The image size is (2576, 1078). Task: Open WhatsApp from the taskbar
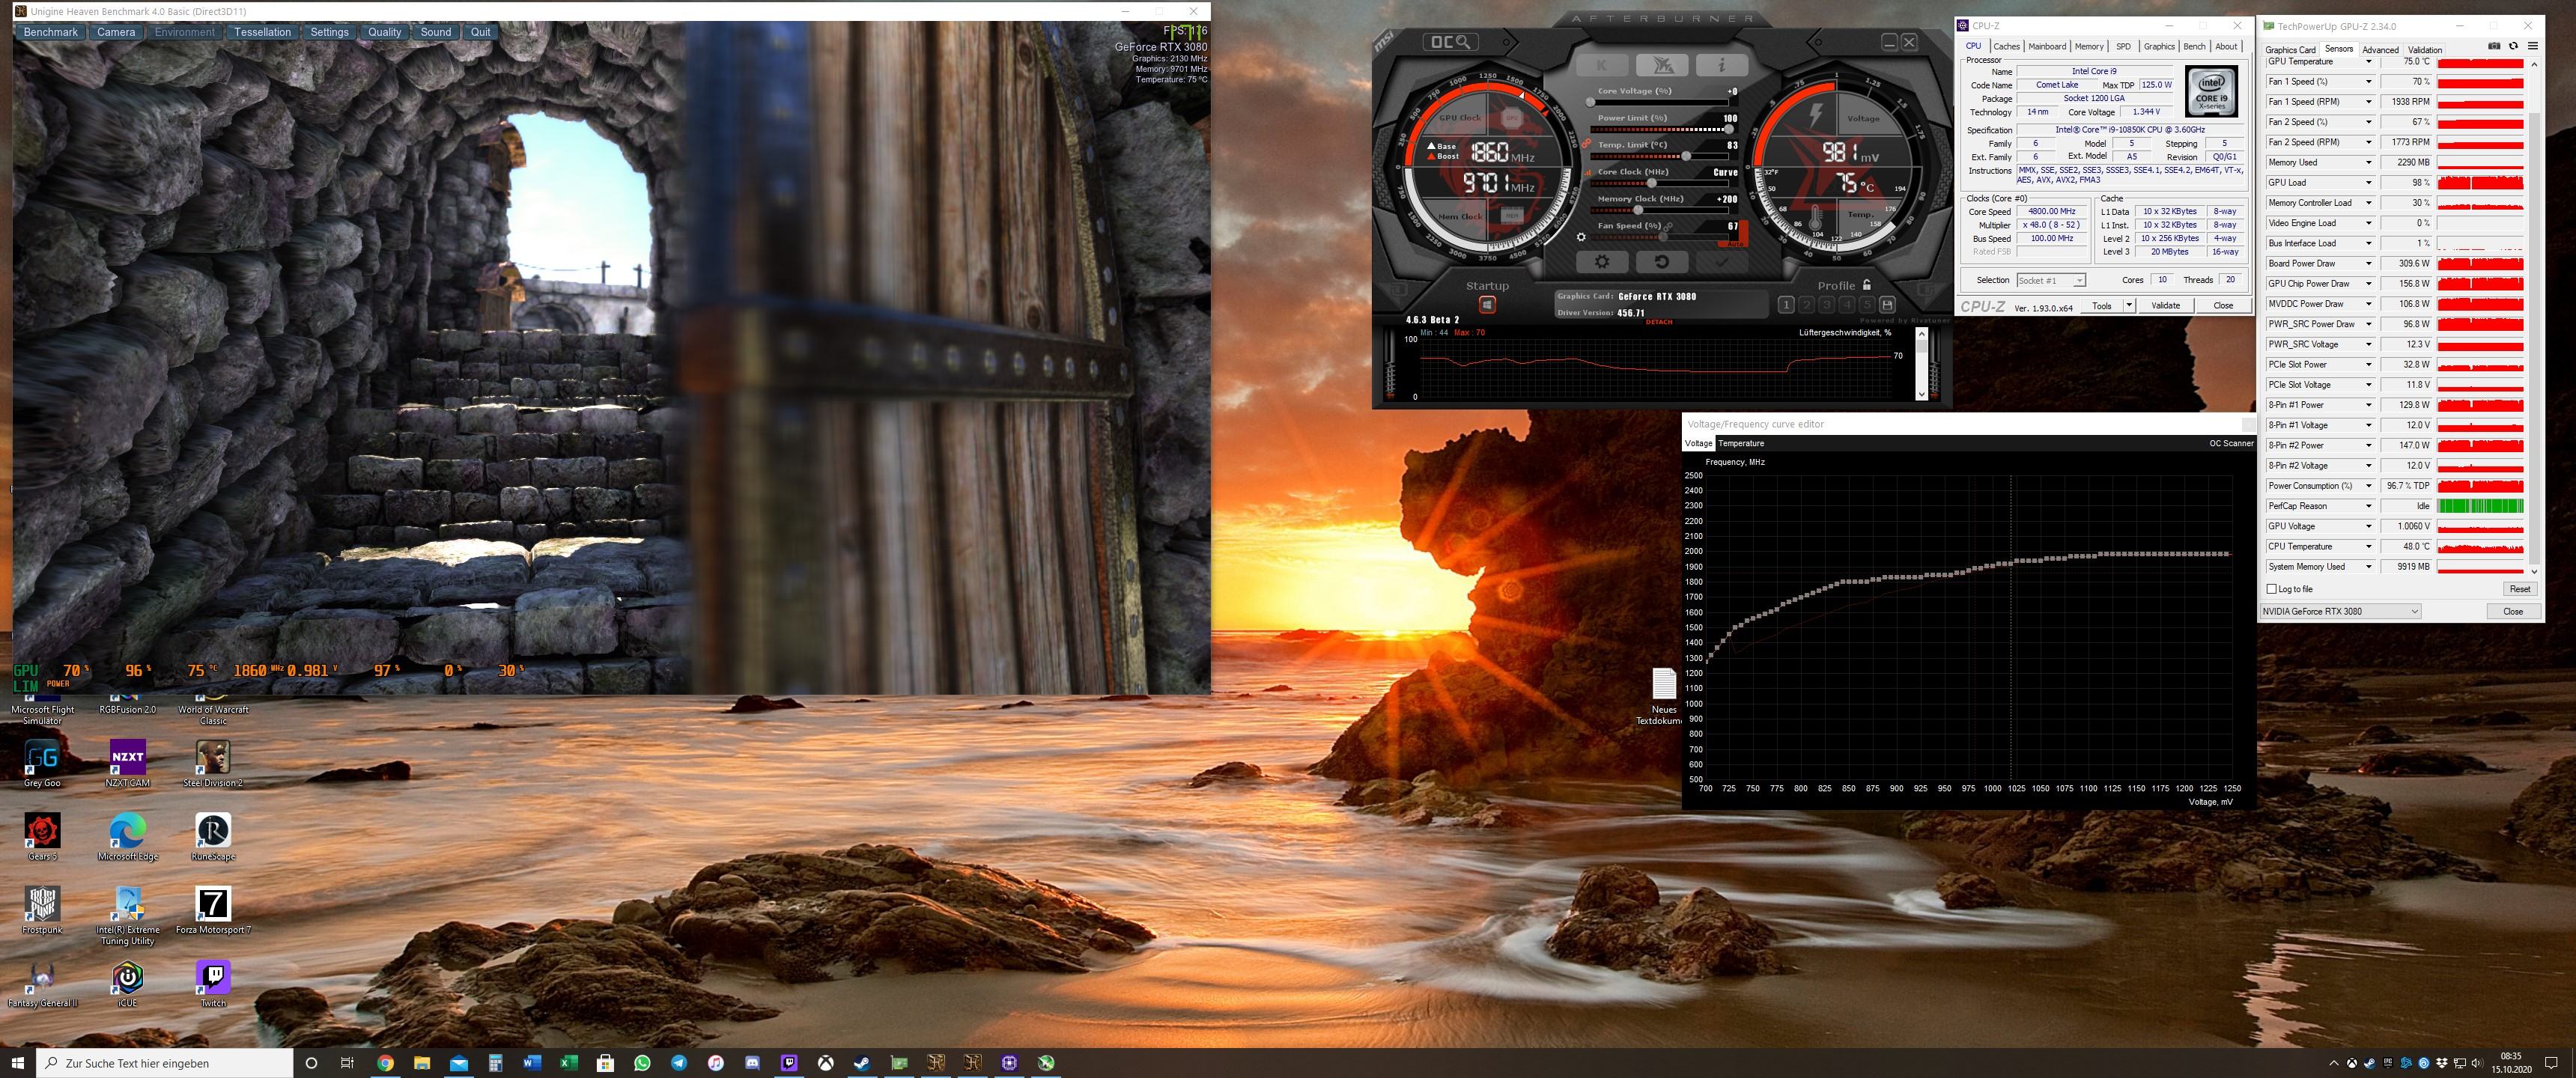642,1062
